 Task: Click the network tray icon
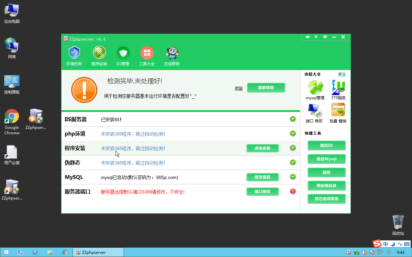pyautogui.click(x=380, y=253)
